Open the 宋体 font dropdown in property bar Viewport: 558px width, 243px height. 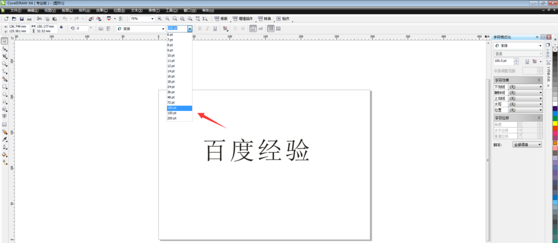163,28
